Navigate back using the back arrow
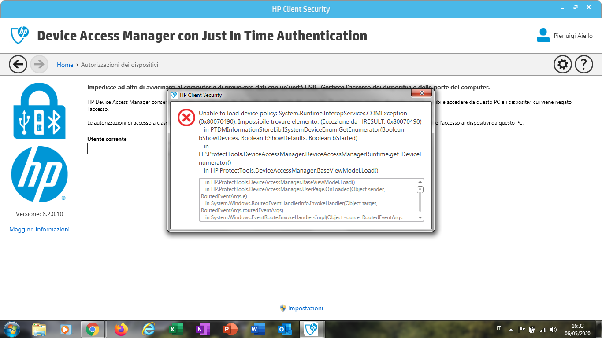 [x=18, y=64]
